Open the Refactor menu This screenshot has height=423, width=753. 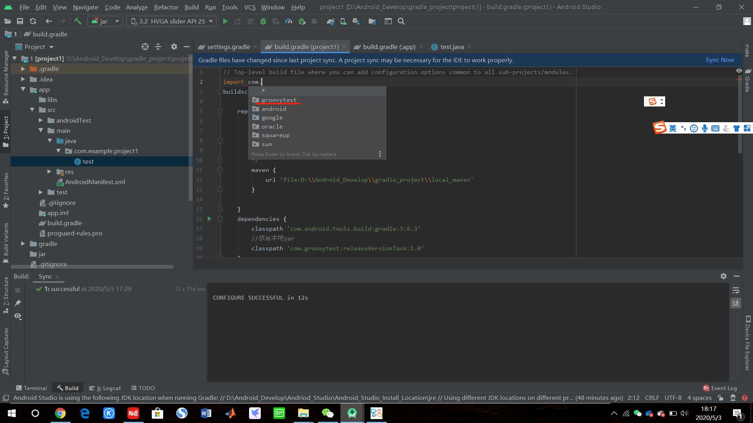[166, 7]
